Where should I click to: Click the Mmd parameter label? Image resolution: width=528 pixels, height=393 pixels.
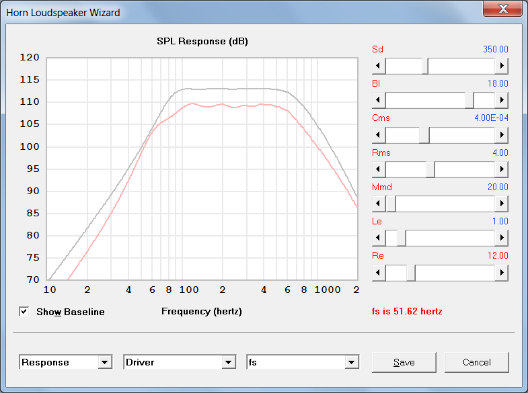click(382, 187)
